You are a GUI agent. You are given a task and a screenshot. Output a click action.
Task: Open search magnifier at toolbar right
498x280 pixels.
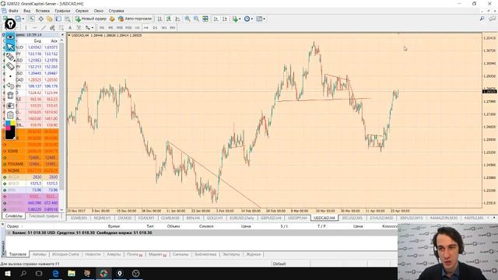(x=482, y=19)
